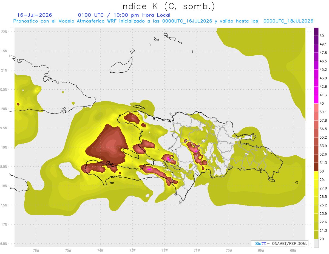Click the "1.5N" latitude axis label
Viewport: 329px width, 254px height.
4,51
